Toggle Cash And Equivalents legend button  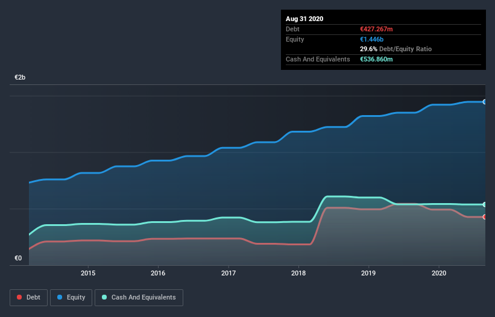[139, 298]
